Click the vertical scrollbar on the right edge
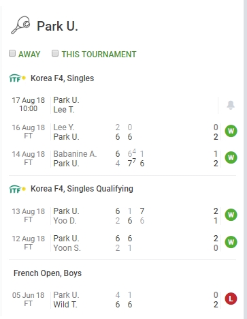Image resolution: width=247 pixels, height=319 pixels. pyautogui.click(x=245, y=159)
